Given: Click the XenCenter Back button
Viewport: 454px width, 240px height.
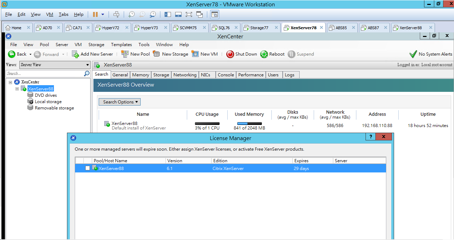Looking at the screenshot, I should pyautogui.click(x=17, y=54).
